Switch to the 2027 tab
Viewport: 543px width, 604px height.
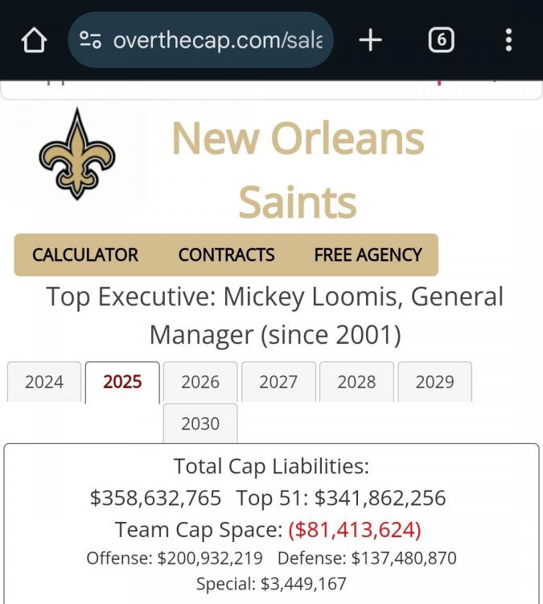coord(278,382)
